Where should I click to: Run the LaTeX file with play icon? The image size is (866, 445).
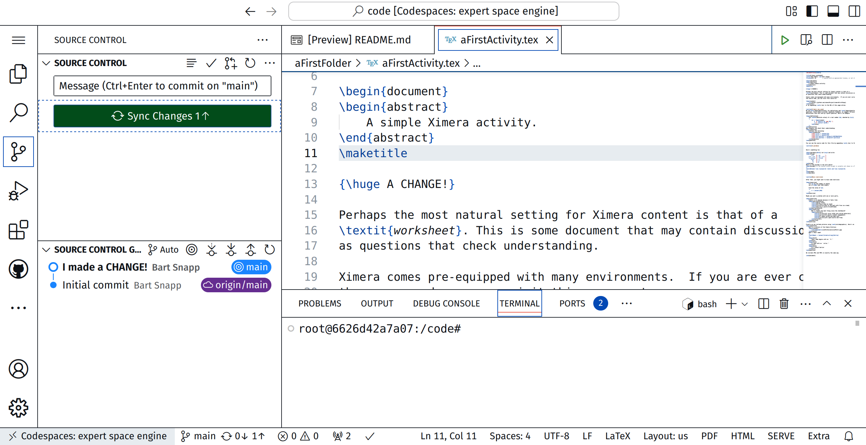785,40
